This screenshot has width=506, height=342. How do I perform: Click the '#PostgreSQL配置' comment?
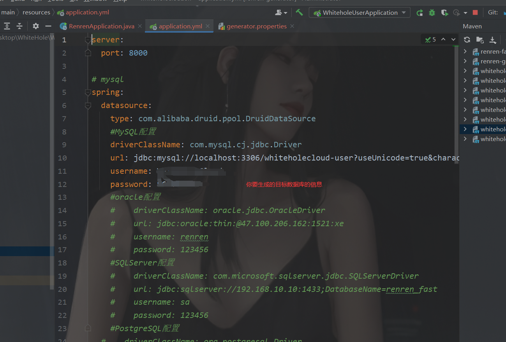click(x=145, y=328)
